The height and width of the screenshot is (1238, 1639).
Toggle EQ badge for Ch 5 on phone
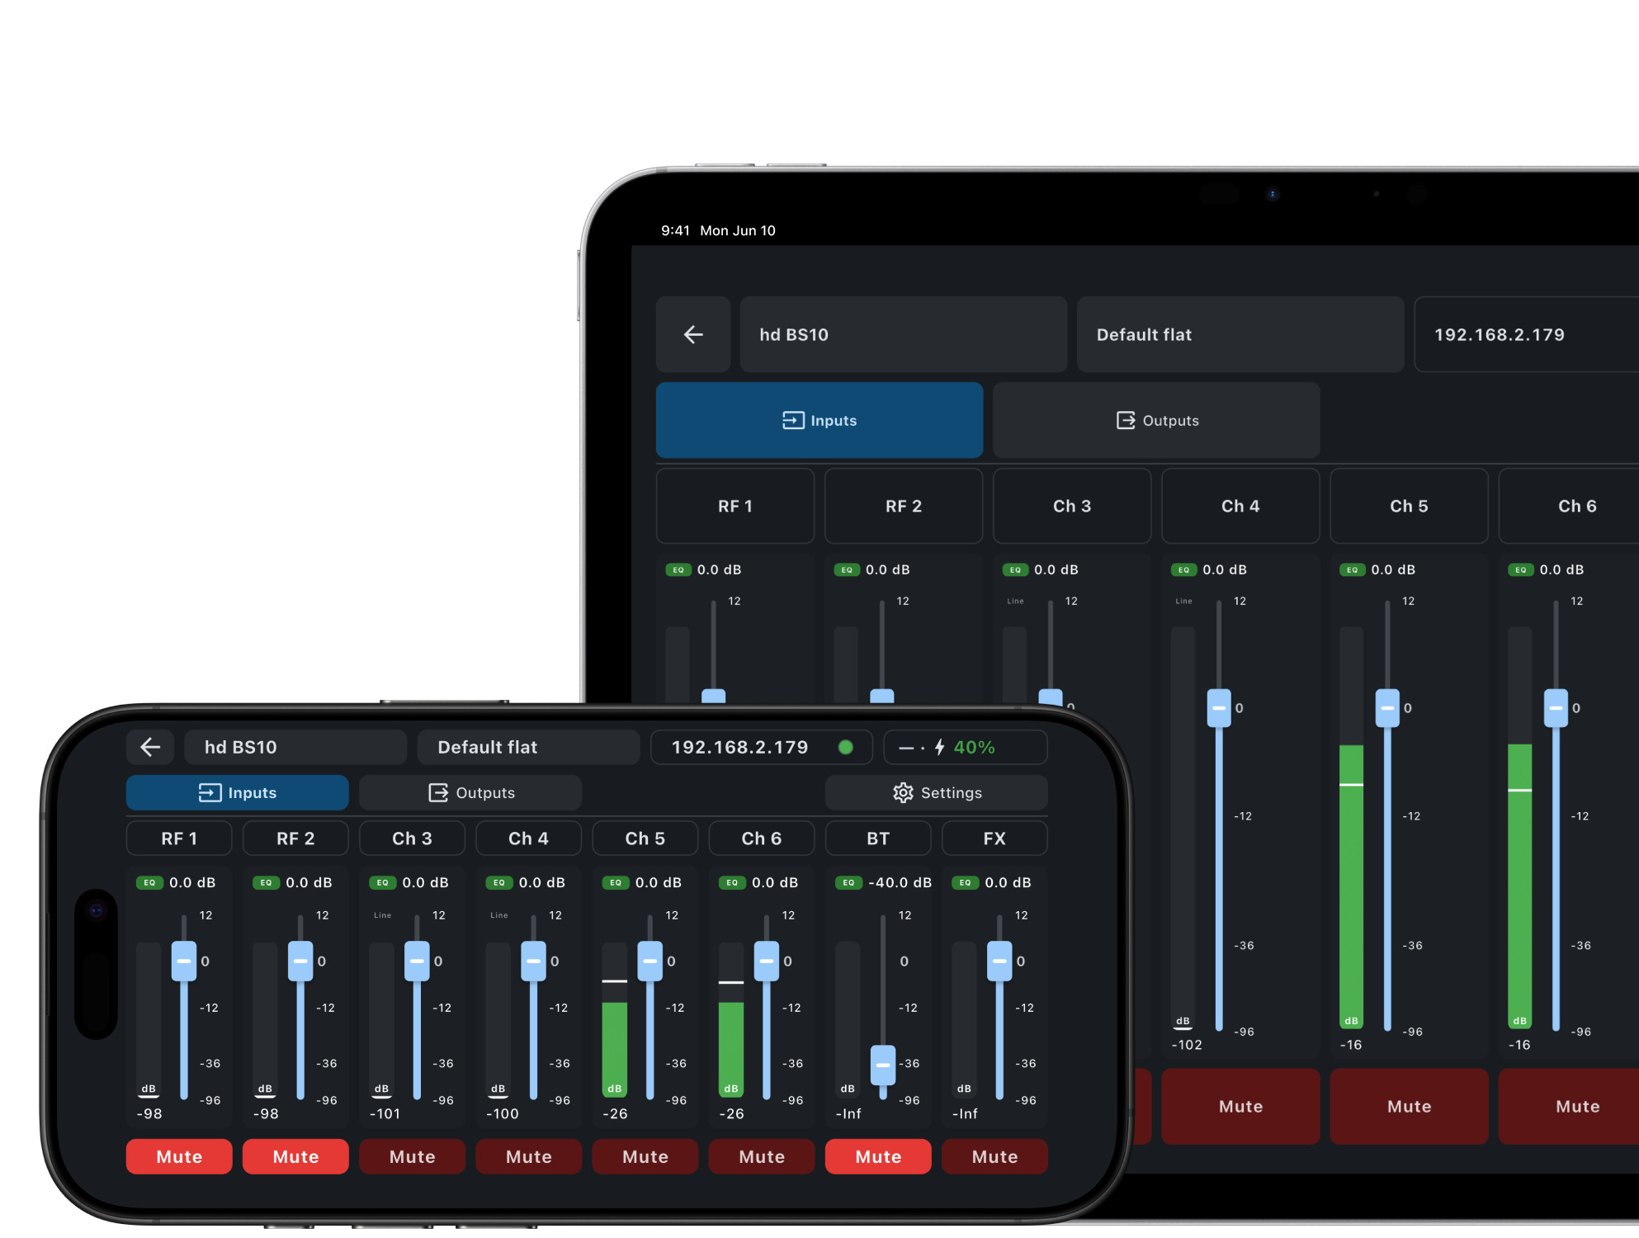[616, 882]
